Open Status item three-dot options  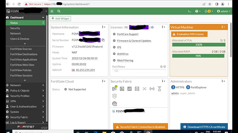point(43,23)
